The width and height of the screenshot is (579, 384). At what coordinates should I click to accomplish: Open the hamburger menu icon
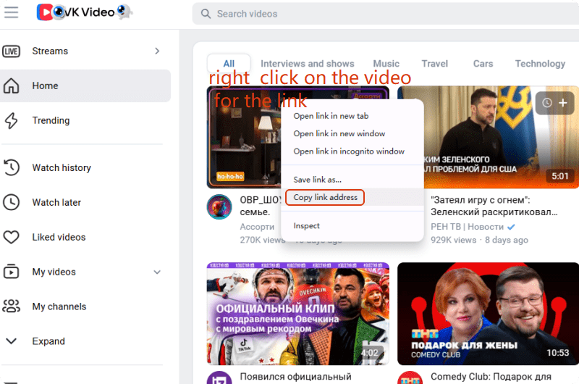pos(11,12)
